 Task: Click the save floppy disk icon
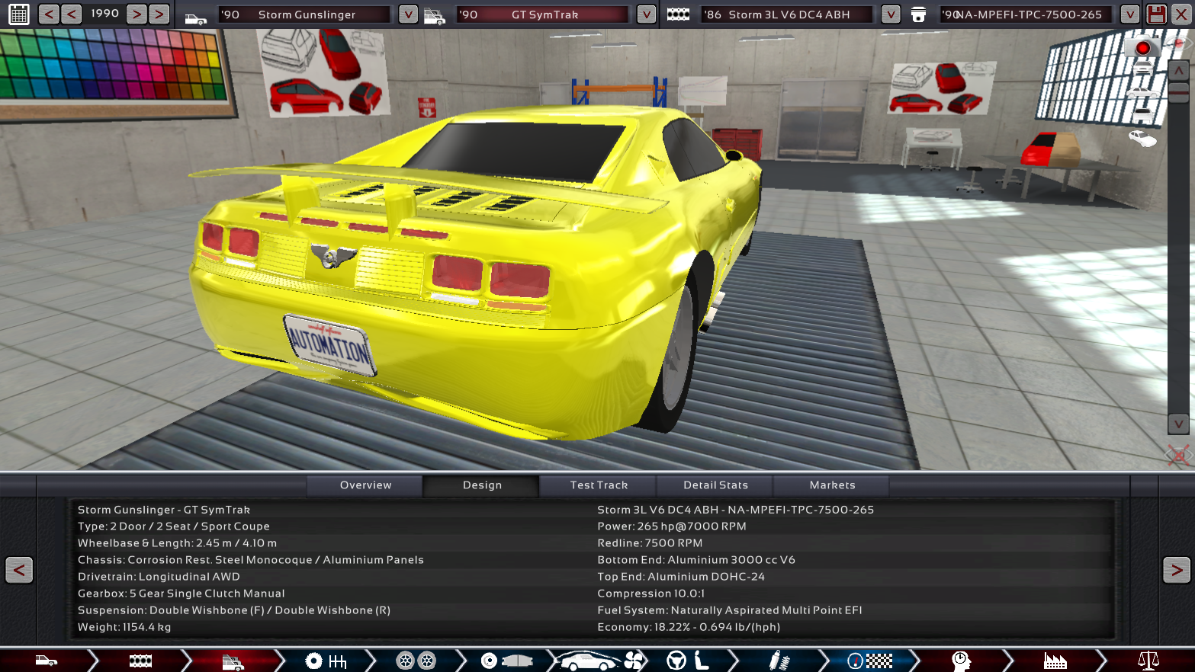click(x=1156, y=14)
